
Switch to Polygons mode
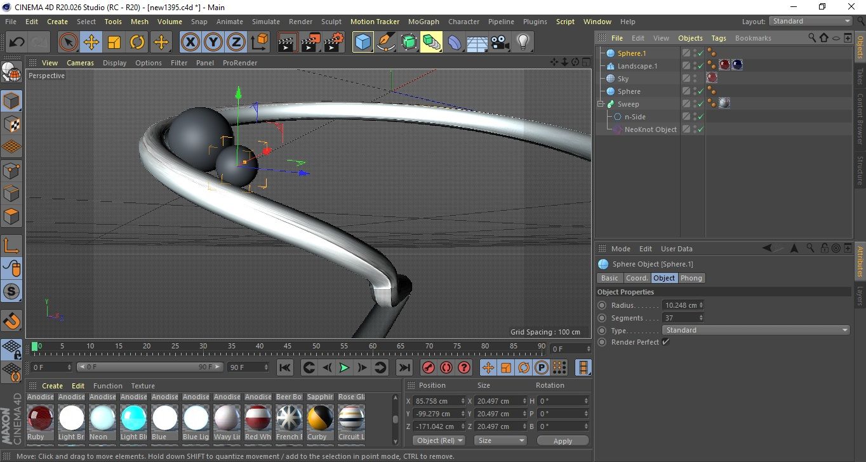[11, 216]
